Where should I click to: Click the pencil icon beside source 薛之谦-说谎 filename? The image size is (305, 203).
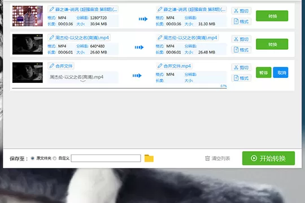(51, 9)
